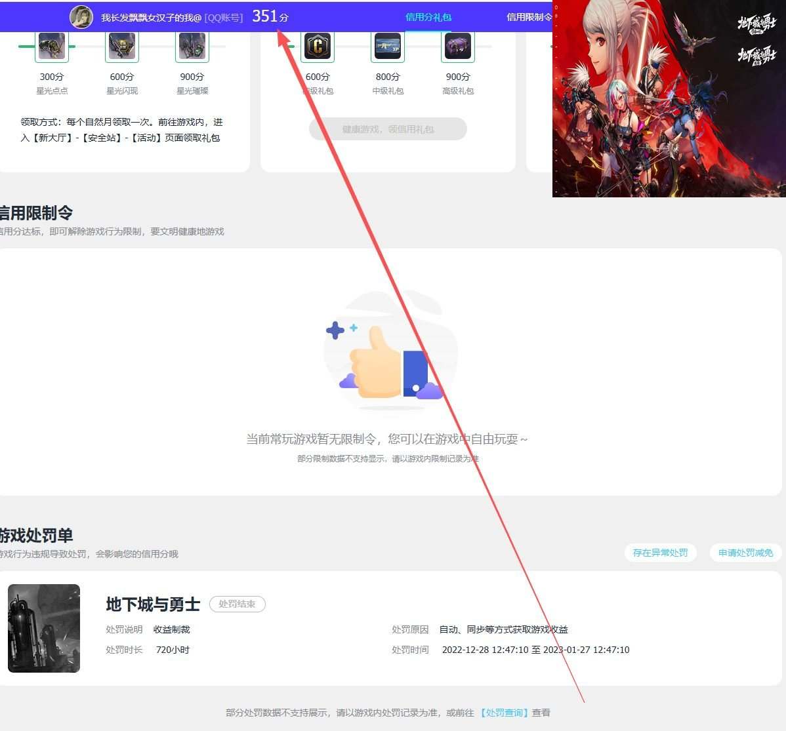Click the 领取方式 instructions text
Screen dimensions: 786x731
pos(121,130)
